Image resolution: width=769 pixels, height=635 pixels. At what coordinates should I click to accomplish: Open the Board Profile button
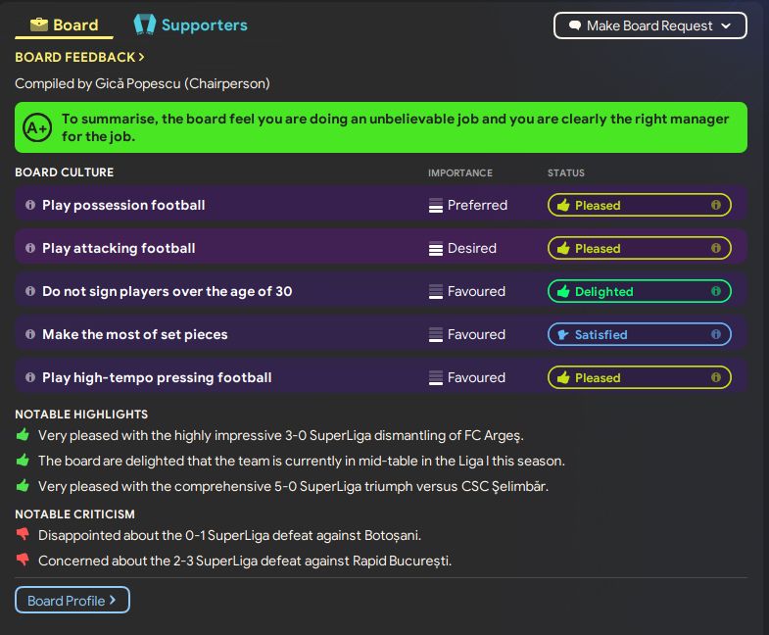click(72, 600)
